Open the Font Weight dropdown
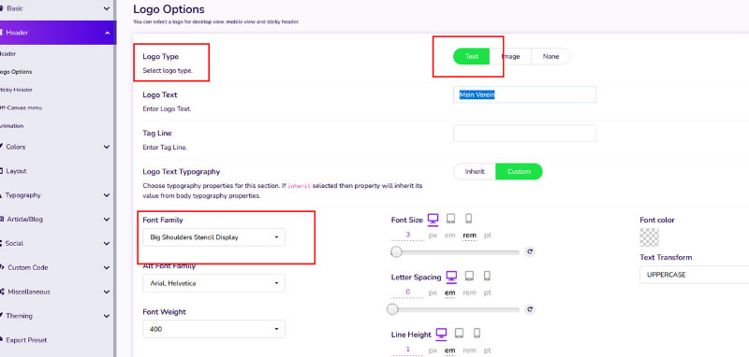Image resolution: width=749 pixels, height=357 pixels. click(214, 329)
